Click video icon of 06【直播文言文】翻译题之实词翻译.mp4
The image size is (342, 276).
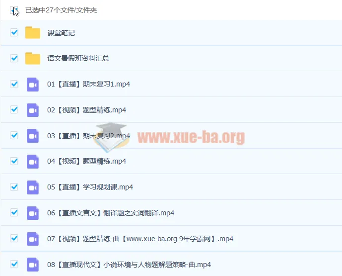tap(33, 213)
